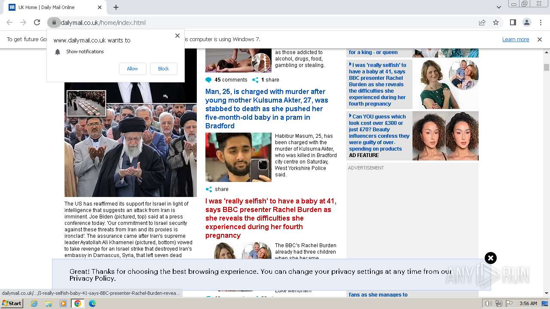Launch Internet Explorer from taskbar

(34, 303)
